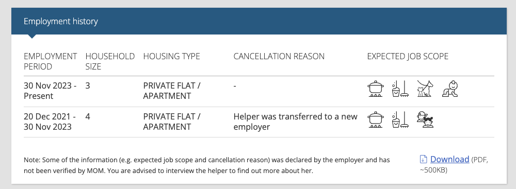Click the Housing Type column header

point(171,56)
